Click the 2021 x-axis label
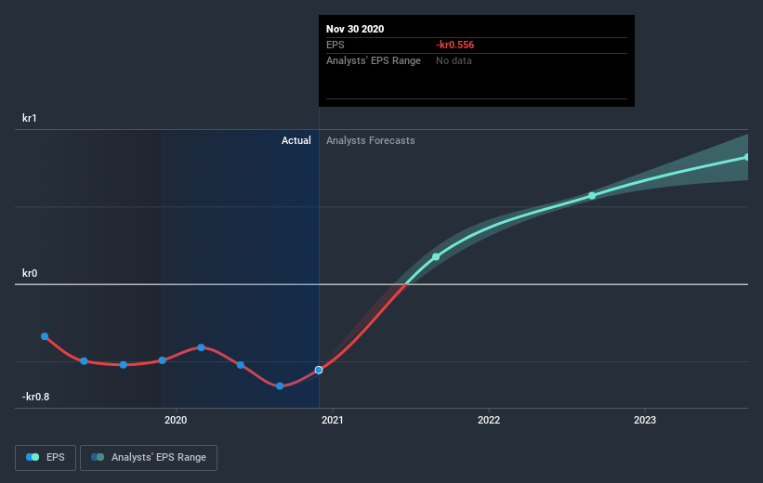The width and height of the screenshot is (763, 483). [333, 420]
